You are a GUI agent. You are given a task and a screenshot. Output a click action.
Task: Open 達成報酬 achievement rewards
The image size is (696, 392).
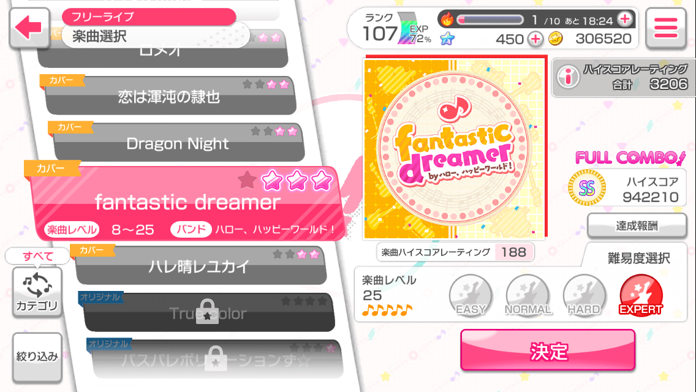point(637,225)
